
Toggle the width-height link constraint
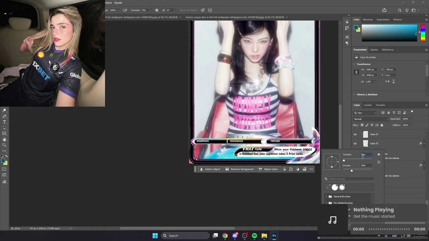[x=356, y=72]
